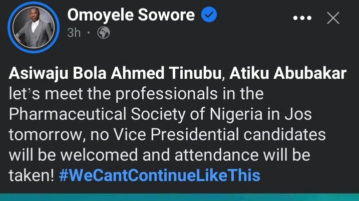Click the blue verified checkmark badge
Viewport: 359px width, 201px height.
point(208,15)
